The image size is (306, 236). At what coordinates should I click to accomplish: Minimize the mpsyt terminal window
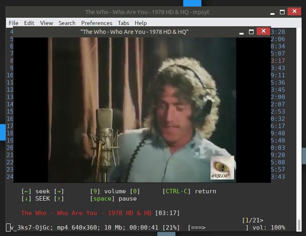[272, 13]
